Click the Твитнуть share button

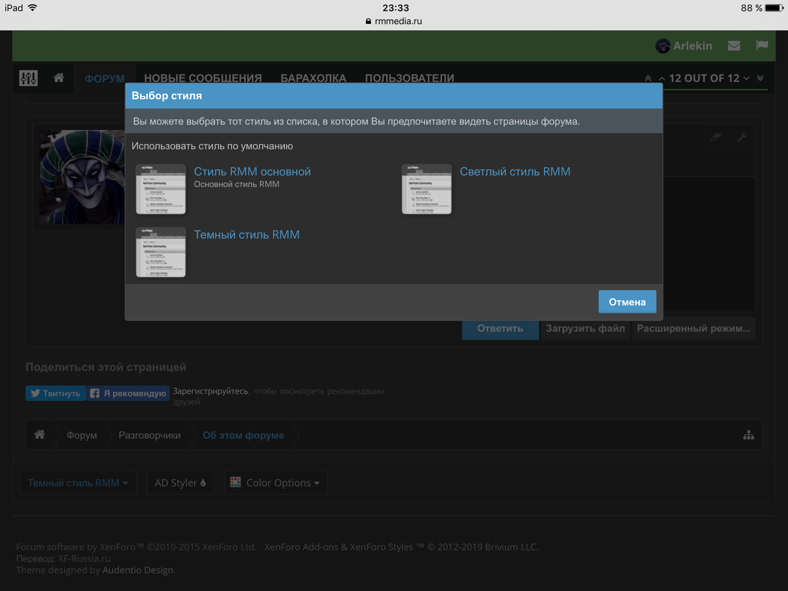pos(56,393)
